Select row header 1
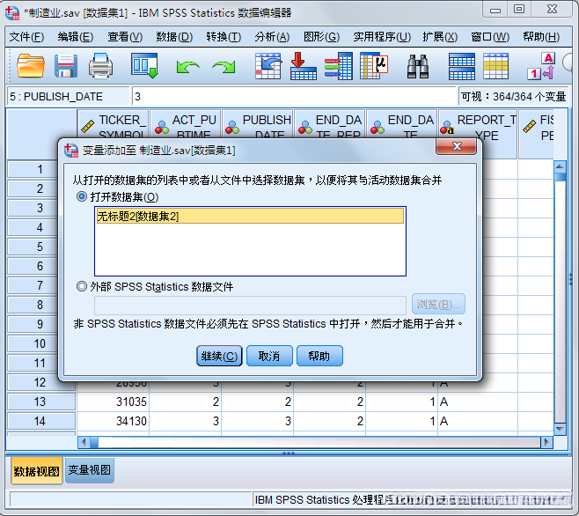The height and width of the screenshot is (516, 579). 33,169
